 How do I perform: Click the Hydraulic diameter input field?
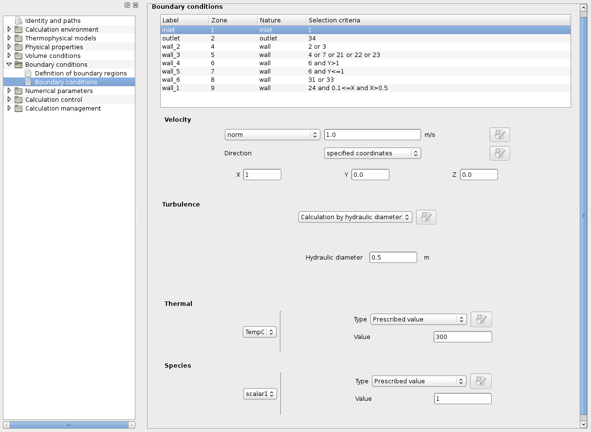pyautogui.click(x=393, y=258)
